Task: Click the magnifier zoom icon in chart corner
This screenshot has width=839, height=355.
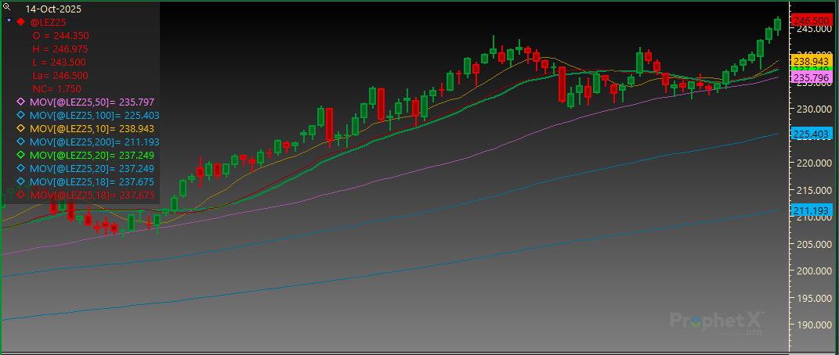Action: [6, 7]
